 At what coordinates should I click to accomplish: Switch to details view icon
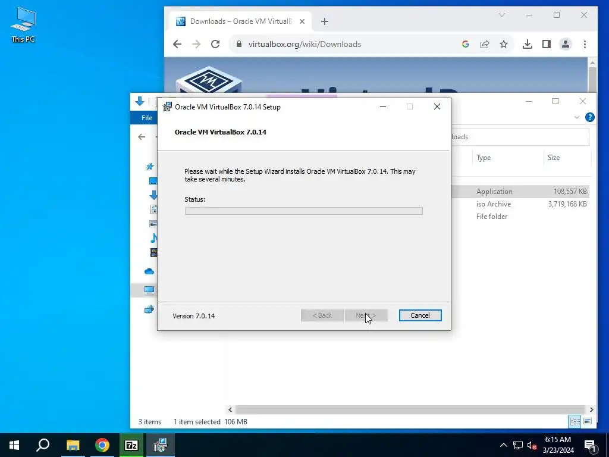575,421
